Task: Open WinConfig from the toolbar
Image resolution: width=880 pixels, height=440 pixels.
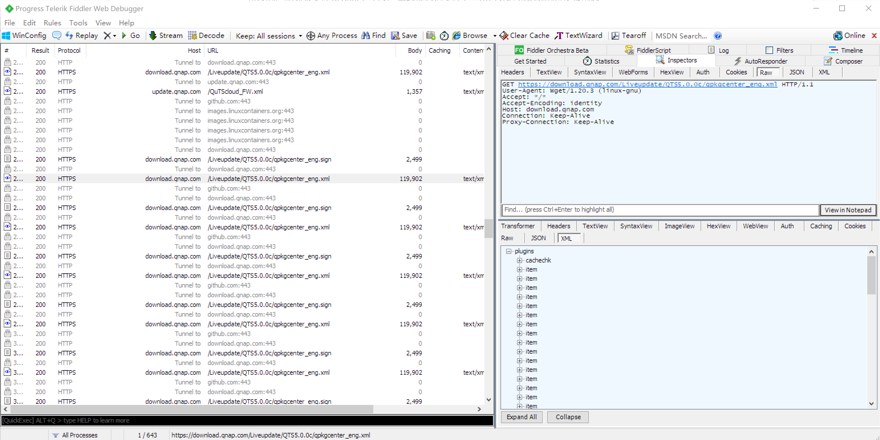Action: 24,36
